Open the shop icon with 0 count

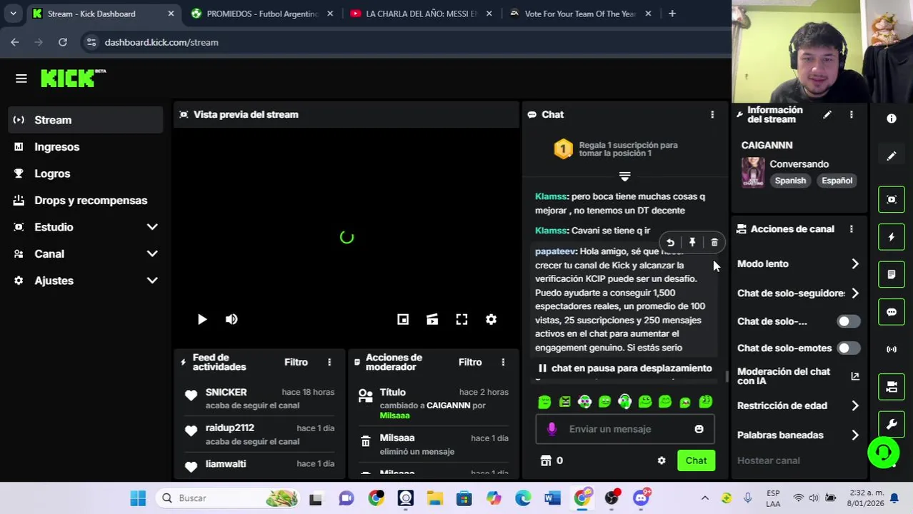point(547,460)
